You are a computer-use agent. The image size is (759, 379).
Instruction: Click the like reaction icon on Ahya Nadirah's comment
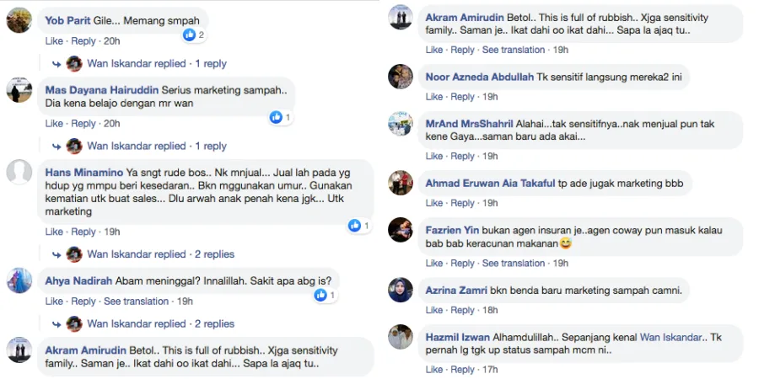coord(321,296)
